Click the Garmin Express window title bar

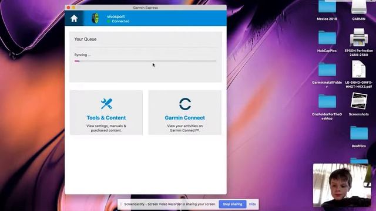point(145,8)
